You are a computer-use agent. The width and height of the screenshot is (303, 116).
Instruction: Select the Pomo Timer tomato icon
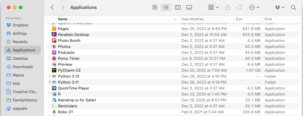pos(54,58)
